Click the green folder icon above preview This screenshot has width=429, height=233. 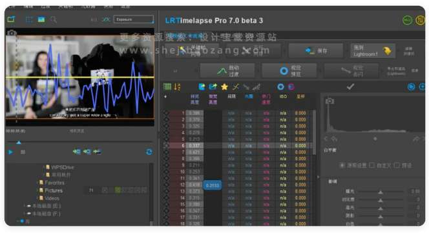(x=11, y=19)
